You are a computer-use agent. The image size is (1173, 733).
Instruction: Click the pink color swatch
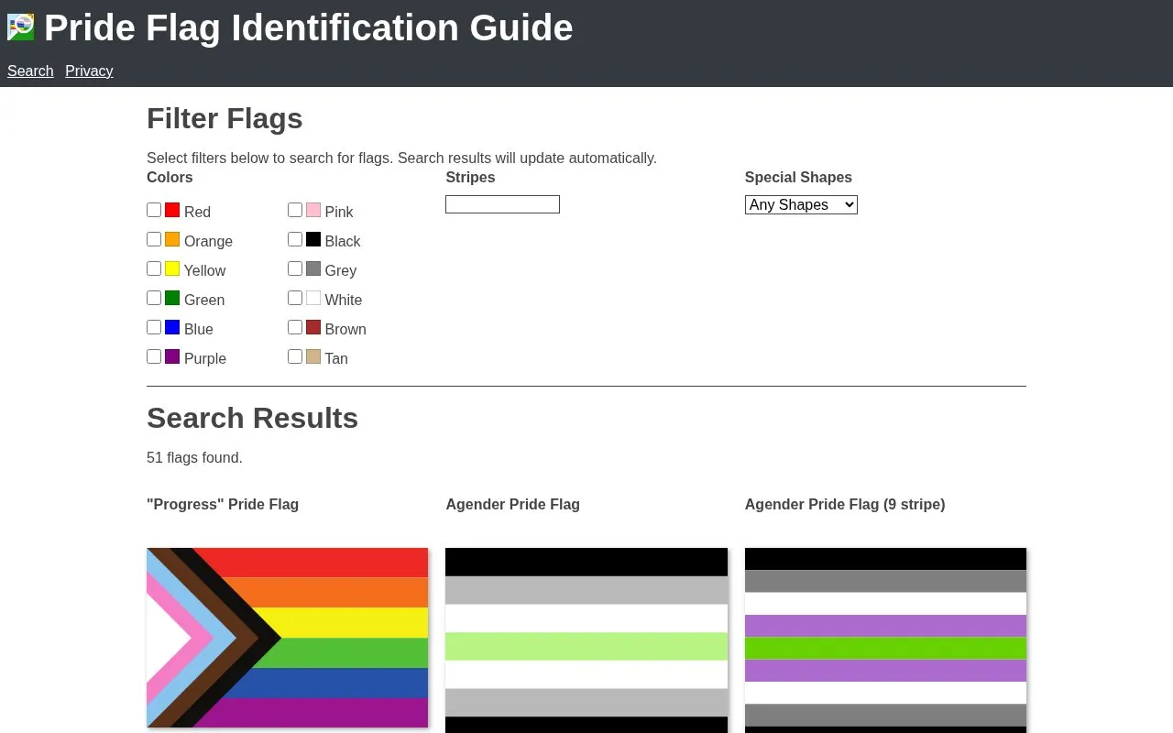[x=313, y=210]
